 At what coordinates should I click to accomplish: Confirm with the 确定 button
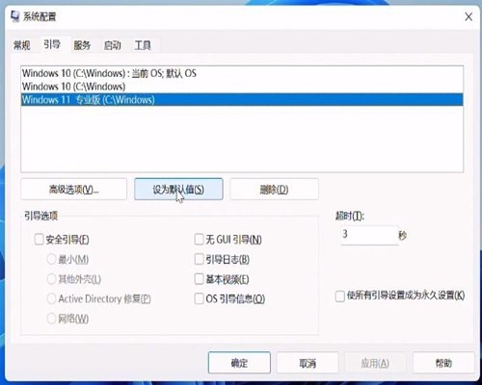tap(239, 363)
